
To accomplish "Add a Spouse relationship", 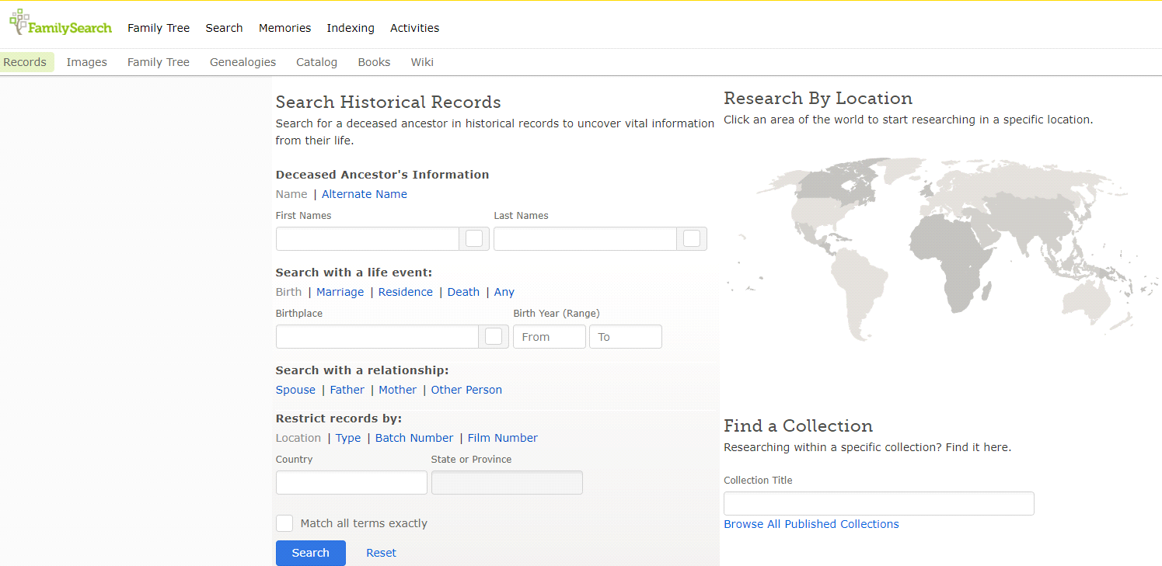I will click(295, 390).
